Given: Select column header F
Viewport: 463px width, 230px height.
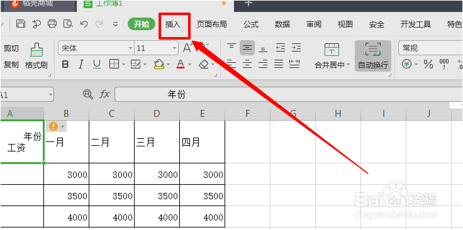Looking at the screenshot, I should coord(247,114).
